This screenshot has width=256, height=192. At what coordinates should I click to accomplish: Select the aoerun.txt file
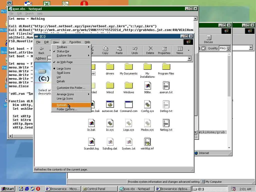coord(166,88)
